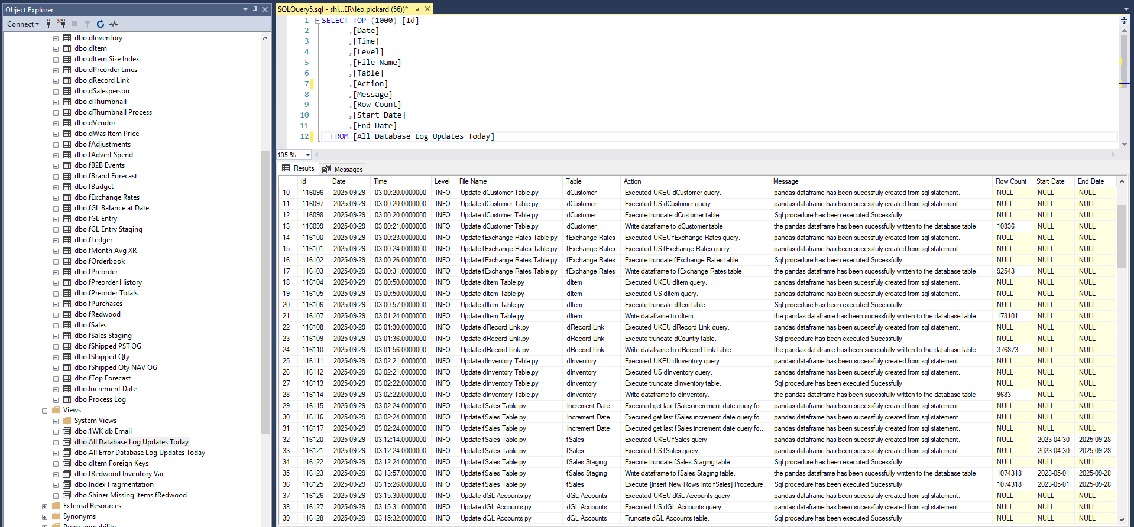This screenshot has height=527, width=1134.
Task: Collapse the Views folder node
Action: coord(44,410)
